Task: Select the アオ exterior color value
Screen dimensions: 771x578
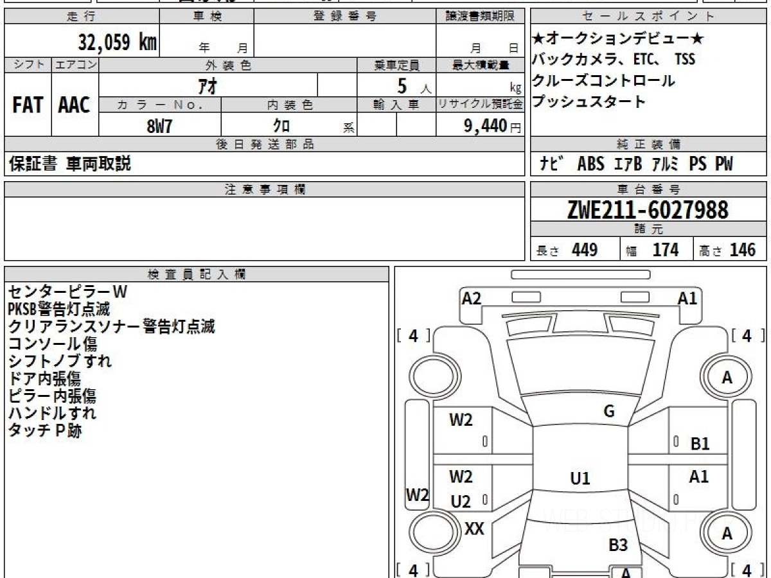Action: pyautogui.click(x=207, y=85)
